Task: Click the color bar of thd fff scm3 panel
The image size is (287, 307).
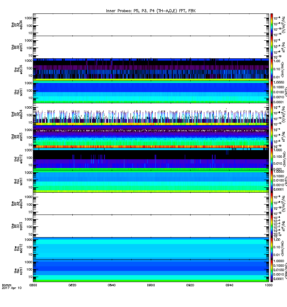Action: click(272, 137)
